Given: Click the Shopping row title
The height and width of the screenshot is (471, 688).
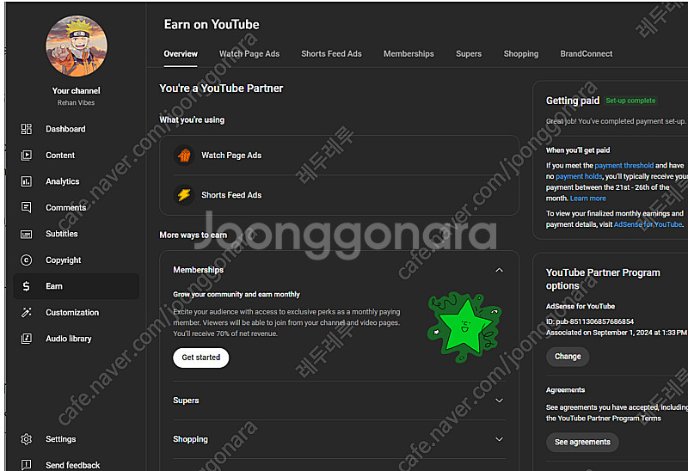Looking at the screenshot, I should coord(190,439).
